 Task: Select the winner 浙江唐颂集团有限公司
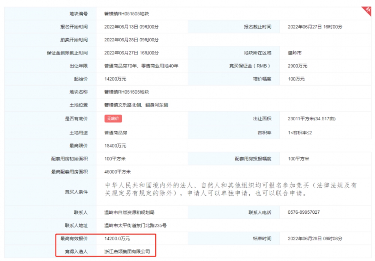coord(127,252)
